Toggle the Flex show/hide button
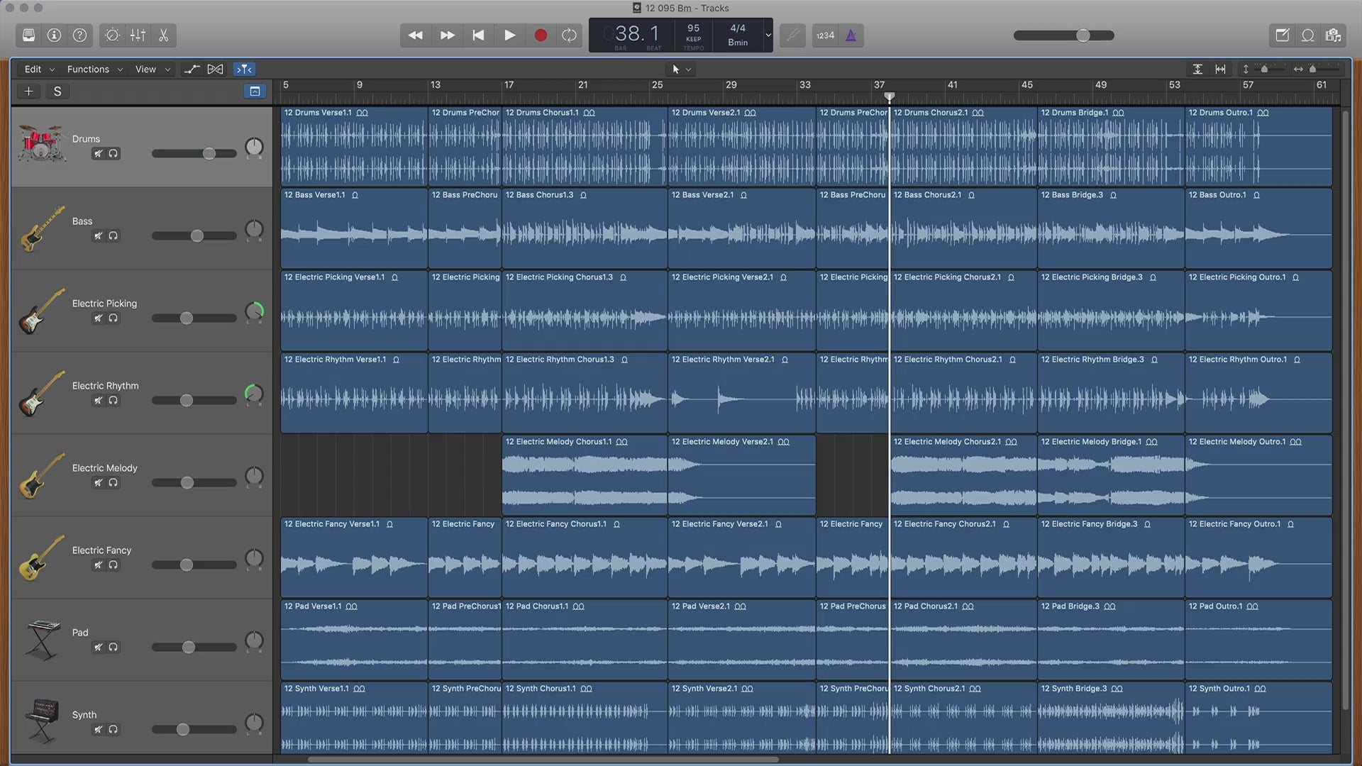Viewport: 1362px width, 766px height. click(x=215, y=70)
